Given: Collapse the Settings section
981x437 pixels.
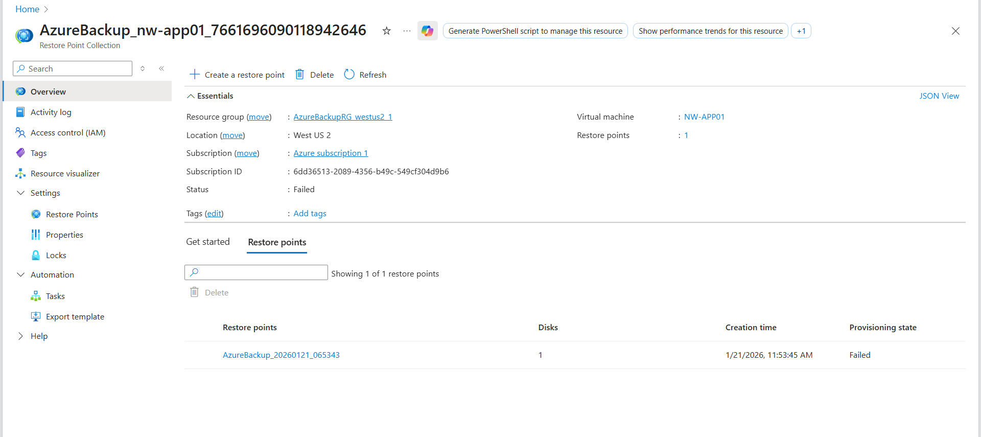Looking at the screenshot, I should (21, 193).
